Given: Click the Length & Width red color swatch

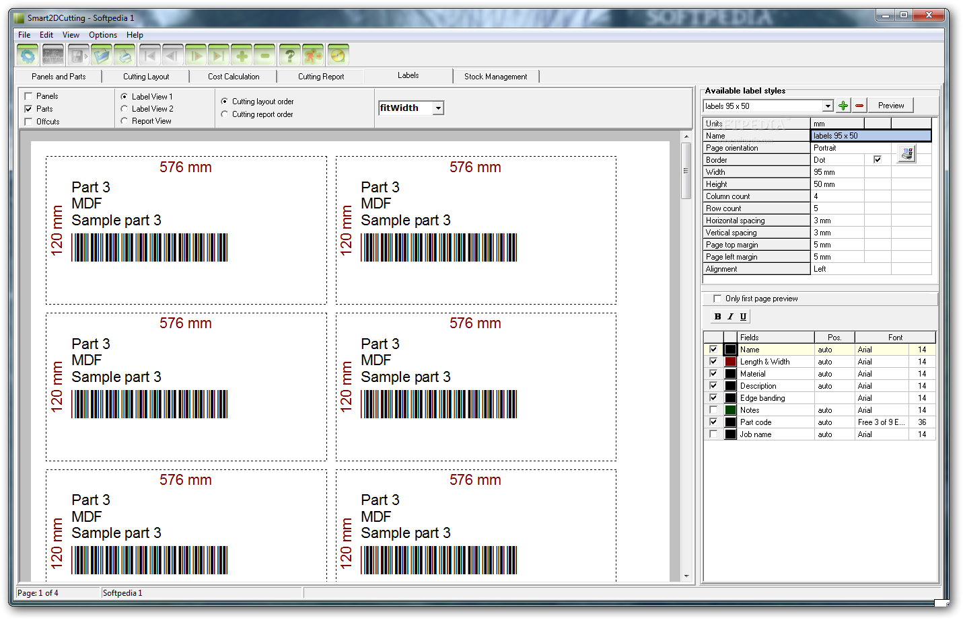Looking at the screenshot, I should (x=730, y=362).
